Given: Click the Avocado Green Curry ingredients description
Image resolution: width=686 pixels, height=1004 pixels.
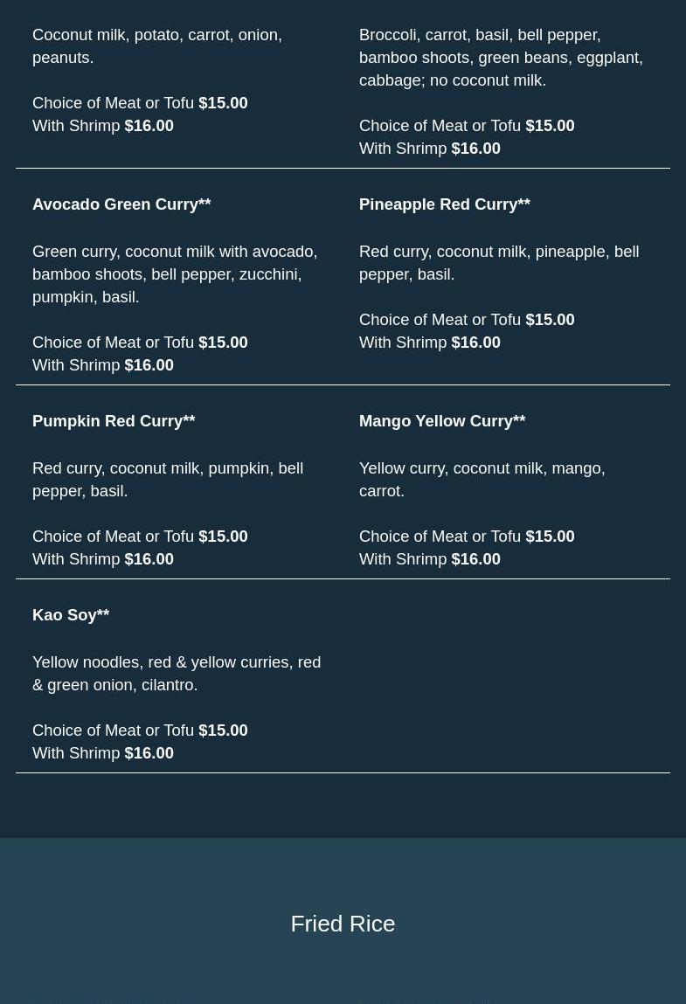Looking at the screenshot, I should click(x=175, y=274).
